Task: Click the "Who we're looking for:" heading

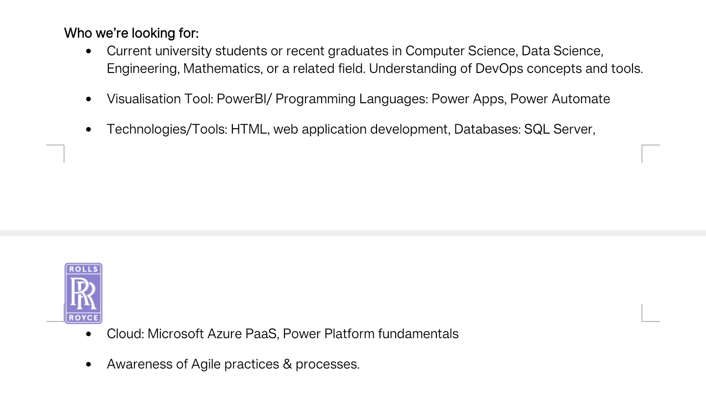Action: point(131,33)
